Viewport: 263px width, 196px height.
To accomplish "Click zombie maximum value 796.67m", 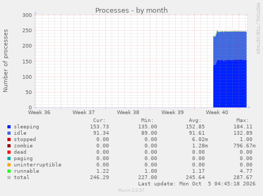I will tap(244, 146).
